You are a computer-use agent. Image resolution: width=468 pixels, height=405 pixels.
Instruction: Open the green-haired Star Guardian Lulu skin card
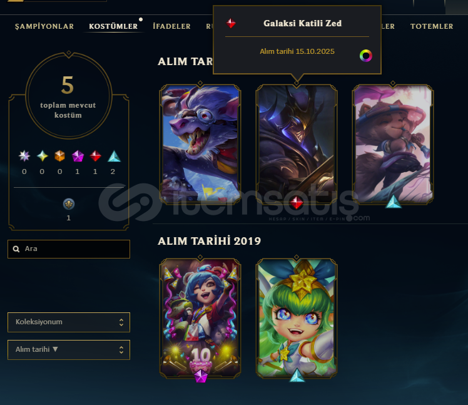[297, 319]
